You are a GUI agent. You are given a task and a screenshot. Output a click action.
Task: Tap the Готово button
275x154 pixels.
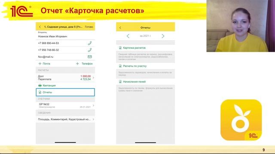tap(89, 27)
